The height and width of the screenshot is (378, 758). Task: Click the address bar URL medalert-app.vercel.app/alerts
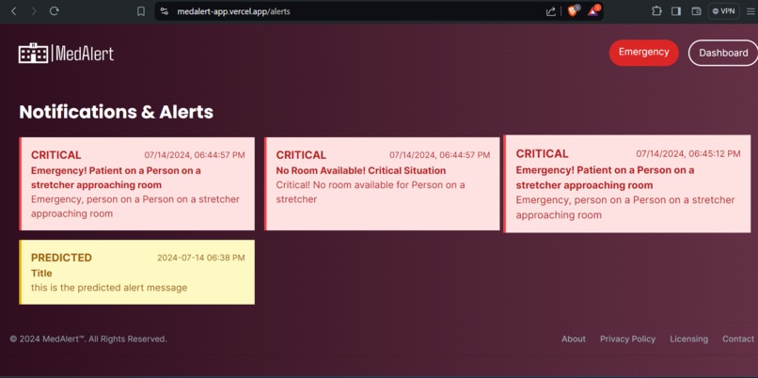233,11
